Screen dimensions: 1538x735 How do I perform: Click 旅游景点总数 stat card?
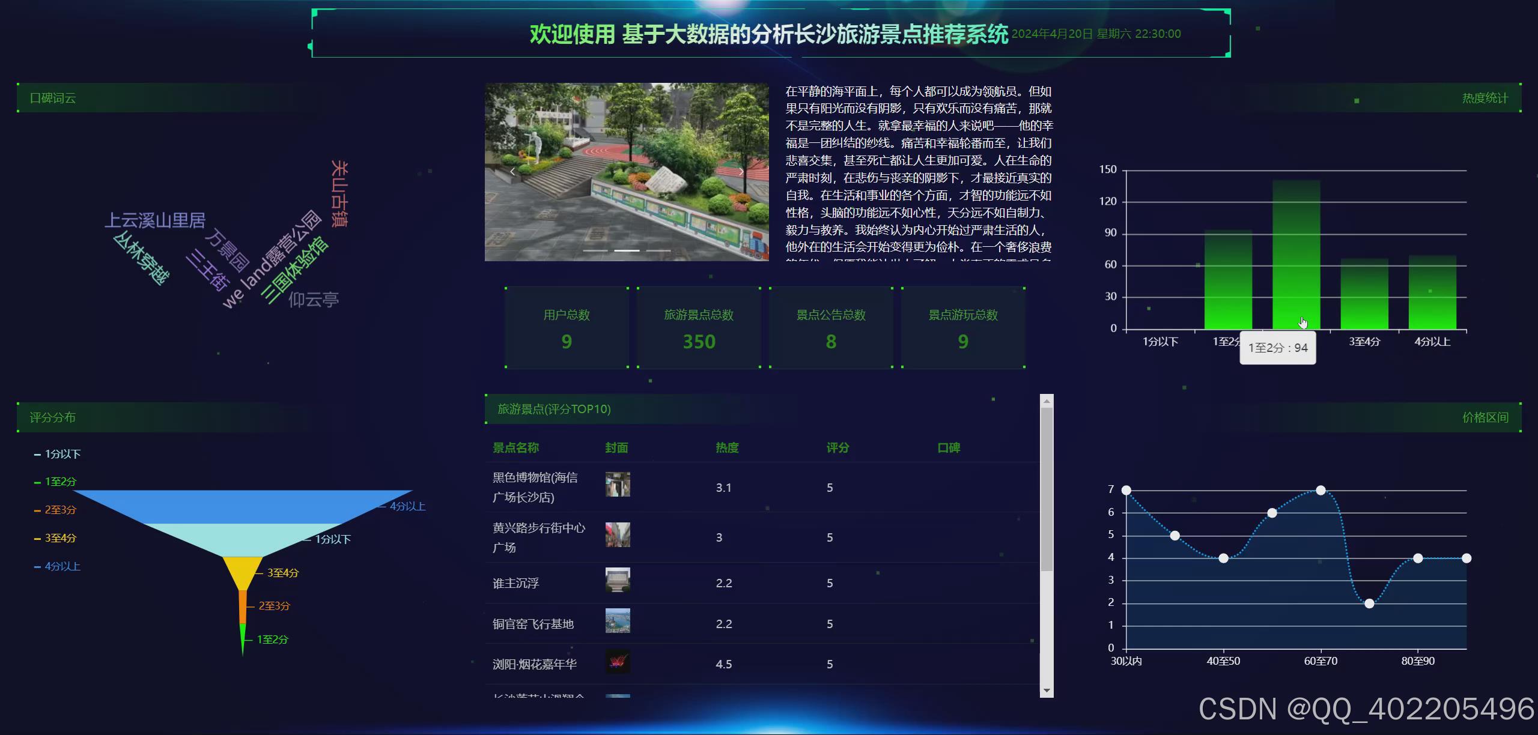699,328
